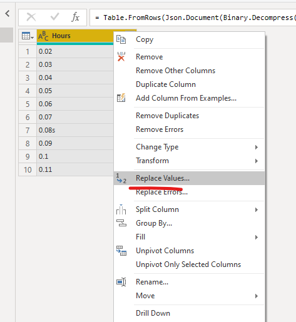Expand the Change Type submenu arrow

[257, 147]
